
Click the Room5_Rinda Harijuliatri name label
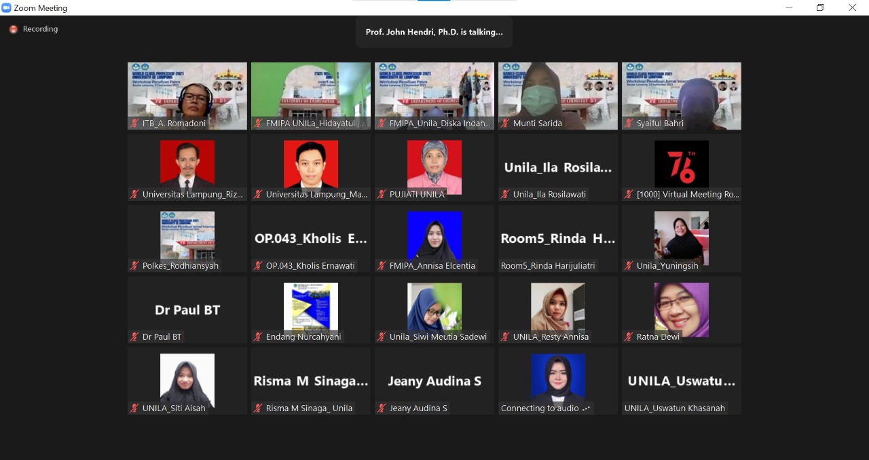click(547, 266)
